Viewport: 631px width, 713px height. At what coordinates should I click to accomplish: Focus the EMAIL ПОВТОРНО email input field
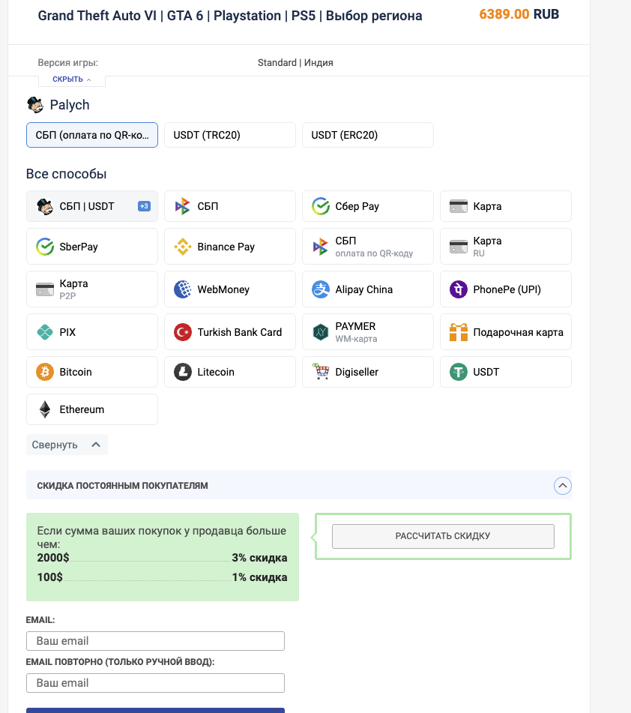click(155, 683)
